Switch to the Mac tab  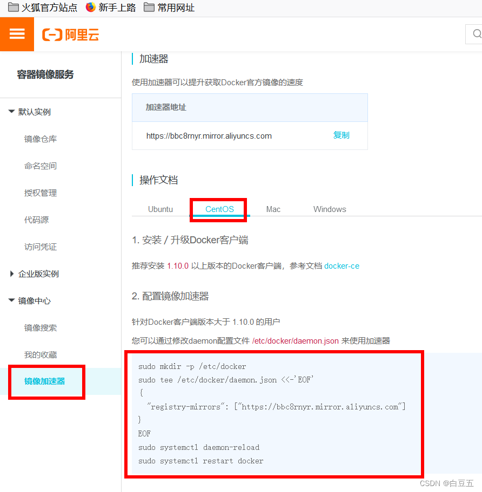(273, 209)
